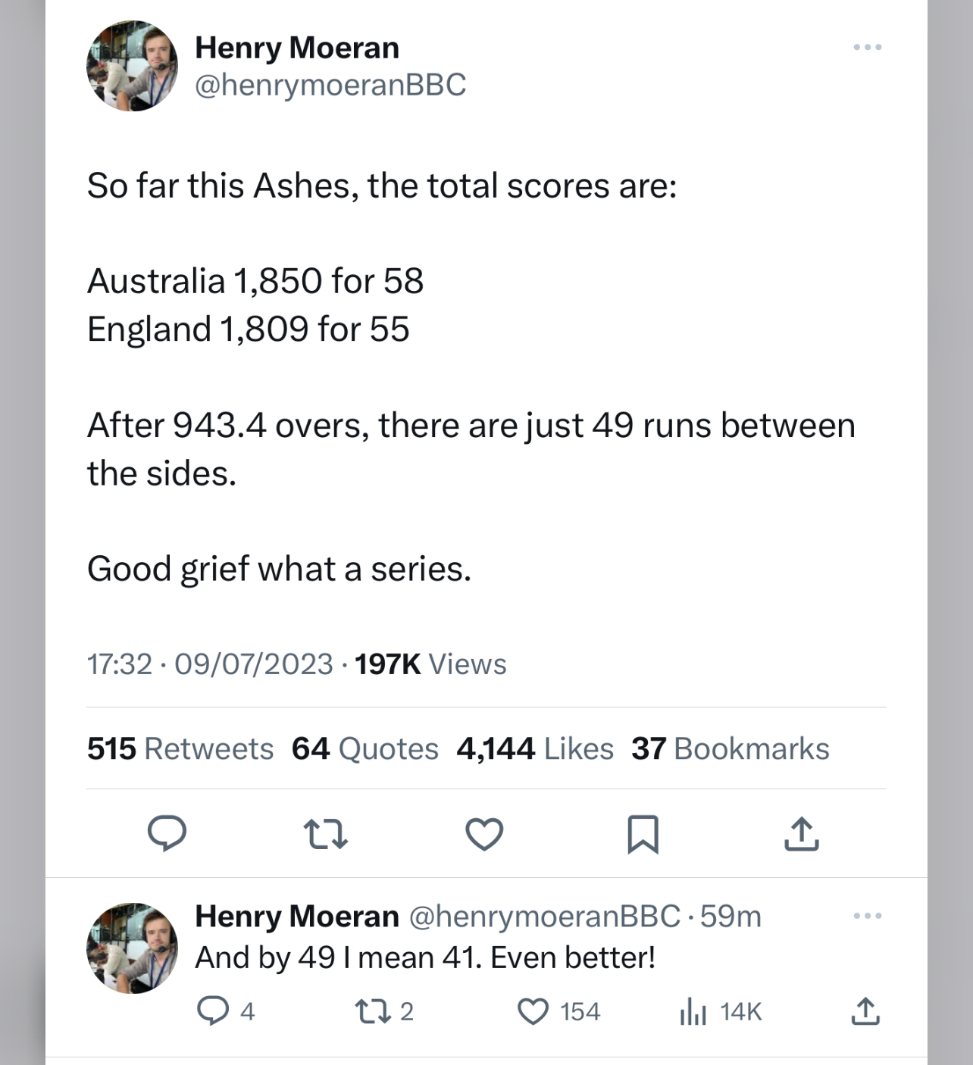This screenshot has height=1065, width=973.
Task: Click reply icon on main tweet
Action: pyautogui.click(x=167, y=833)
